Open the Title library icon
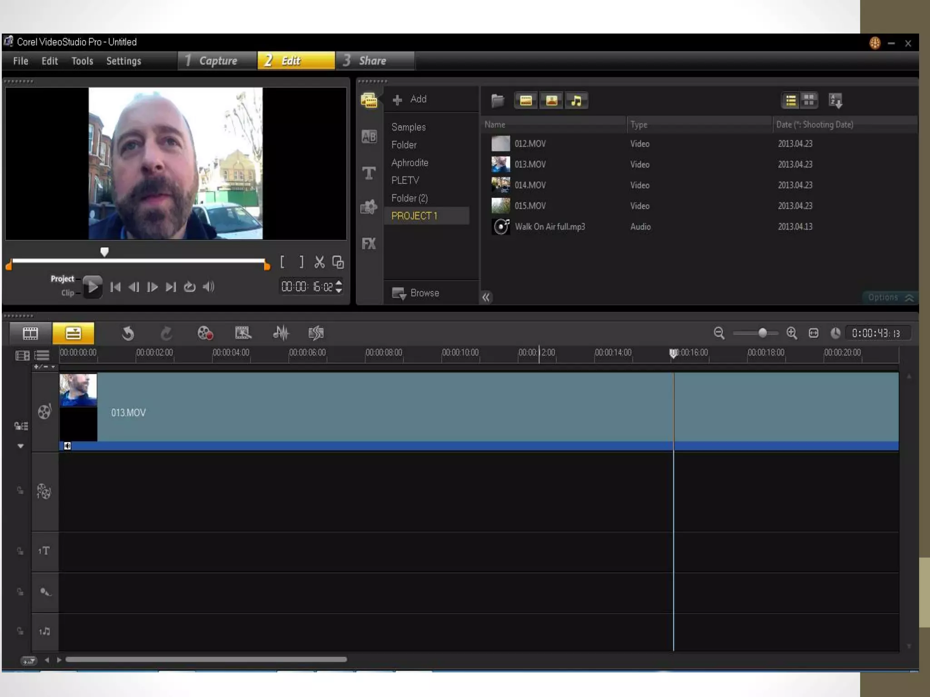Viewport: 930px width, 697px height. 369,173
